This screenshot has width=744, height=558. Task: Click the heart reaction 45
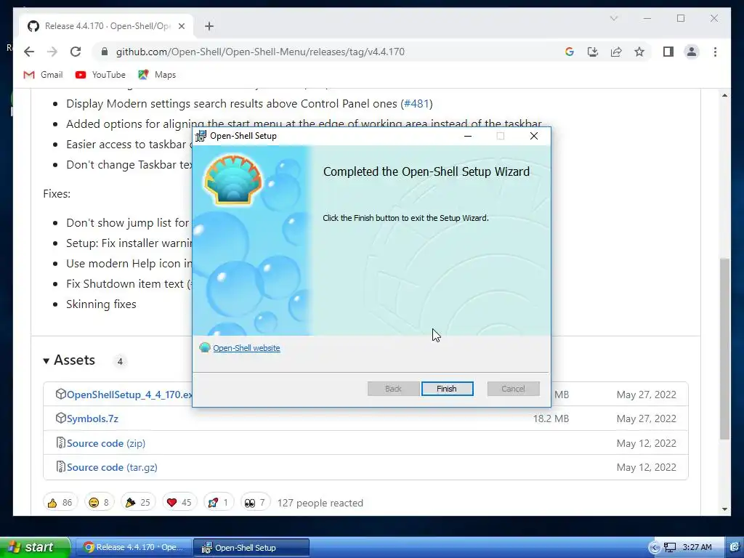[179, 503]
